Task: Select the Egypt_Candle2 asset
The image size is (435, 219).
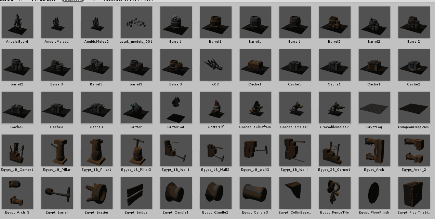Action: [x=216, y=193]
